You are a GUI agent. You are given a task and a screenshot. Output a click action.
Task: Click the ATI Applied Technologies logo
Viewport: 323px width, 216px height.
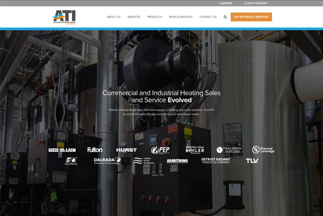(64, 17)
